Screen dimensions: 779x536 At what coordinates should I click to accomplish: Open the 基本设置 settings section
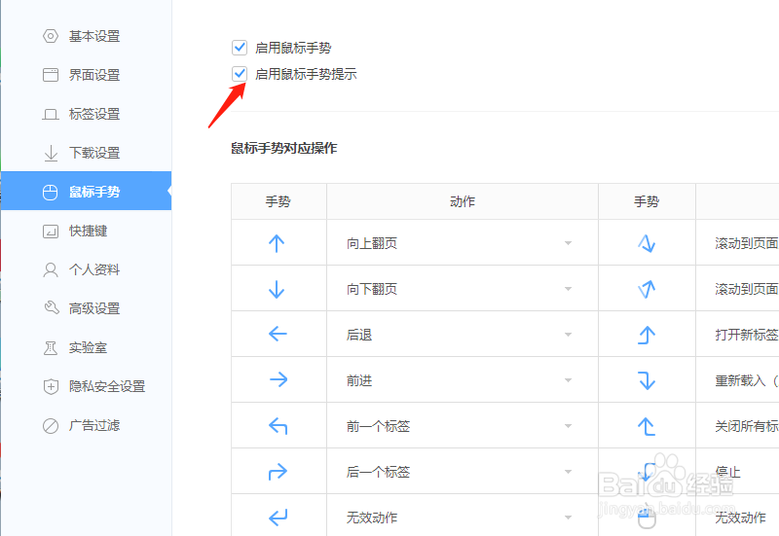pos(87,36)
